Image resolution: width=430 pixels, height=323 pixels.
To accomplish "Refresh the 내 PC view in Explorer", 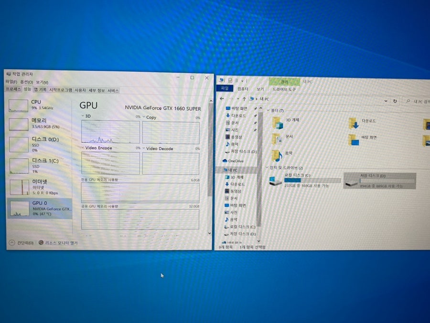I will [x=395, y=101].
